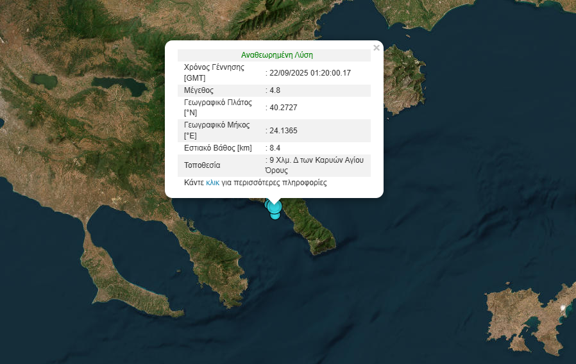Image resolution: width=576 pixels, height=364 pixels.
Task: Select the large cyan earthquake marker
Action: pyautogui.click(x=274, y=206)
